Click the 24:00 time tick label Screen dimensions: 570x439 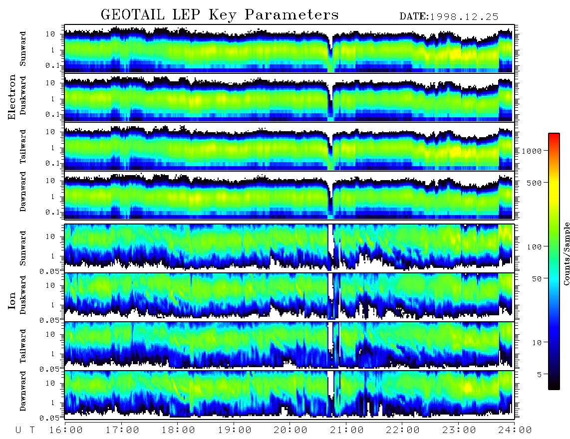point(515,431)
